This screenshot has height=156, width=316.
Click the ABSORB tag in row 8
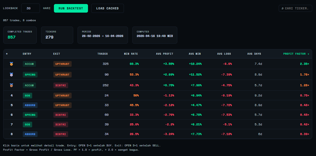(x=30, y=134)
